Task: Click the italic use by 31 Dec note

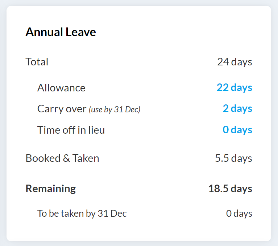Action: click(115, 109)
